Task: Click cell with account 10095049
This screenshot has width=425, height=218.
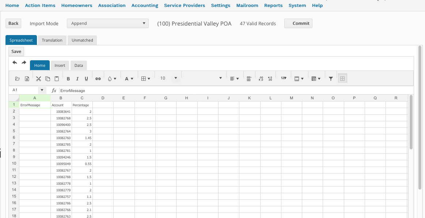Action: point(61,164)
